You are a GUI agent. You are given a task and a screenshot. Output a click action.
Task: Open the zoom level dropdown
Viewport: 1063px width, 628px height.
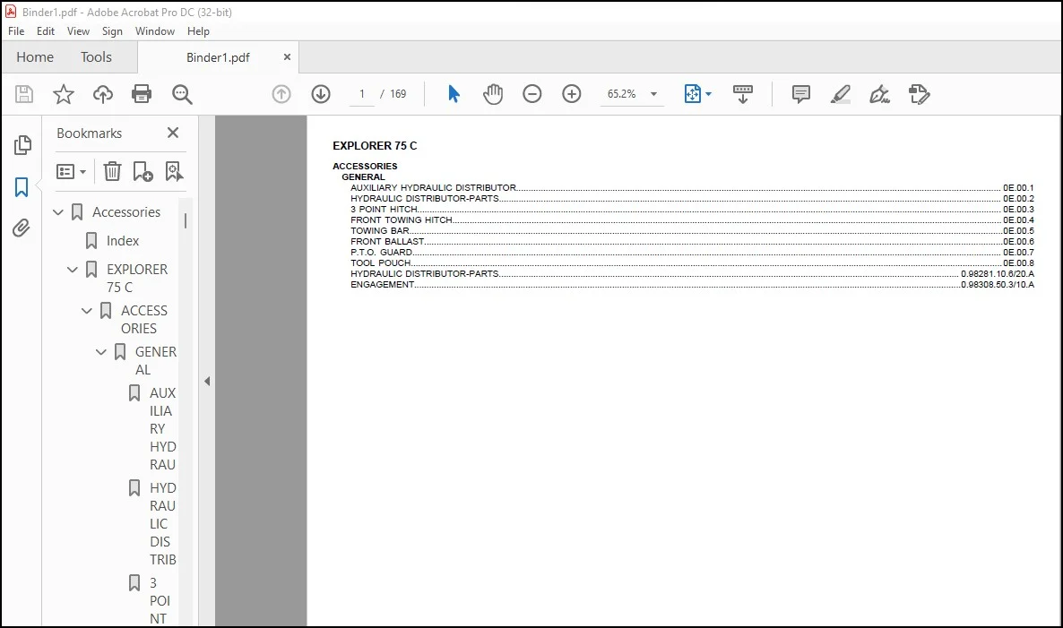pyautogui.click(x=653, y=94)
